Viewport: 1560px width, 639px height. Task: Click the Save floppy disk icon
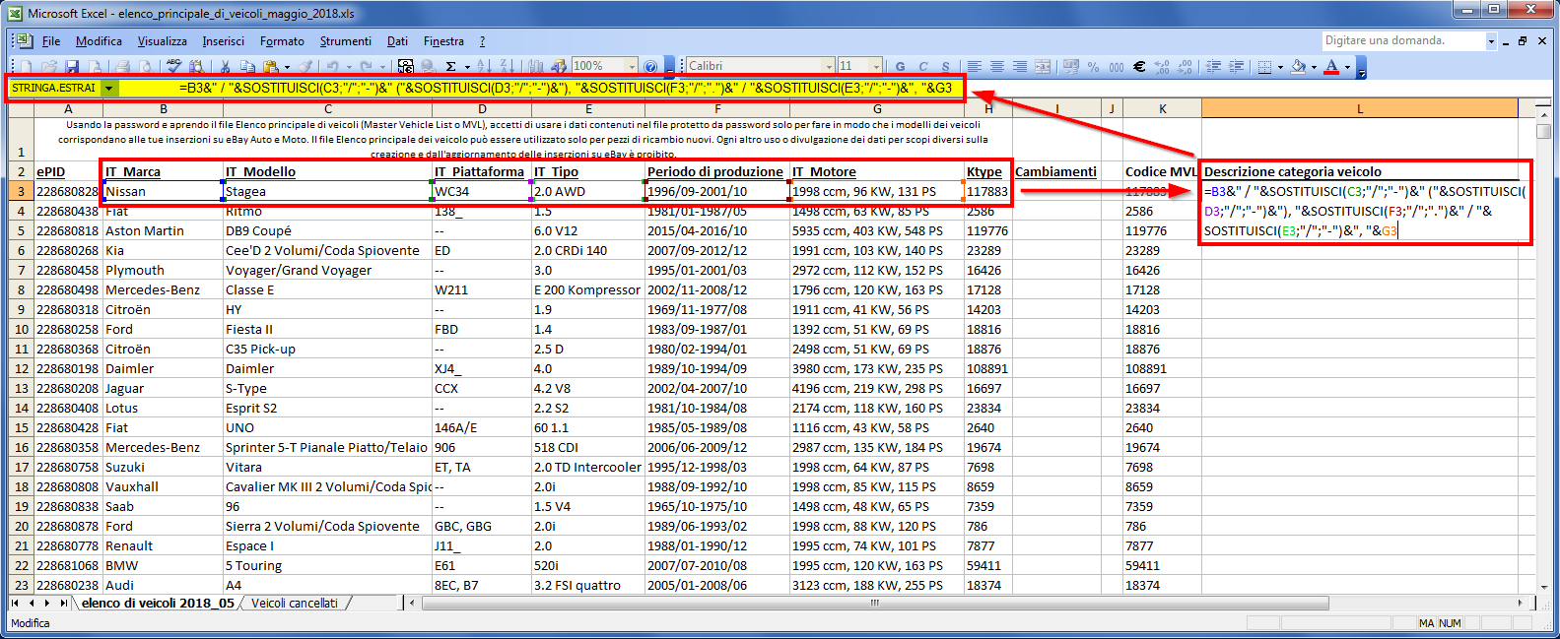(72, 66)
